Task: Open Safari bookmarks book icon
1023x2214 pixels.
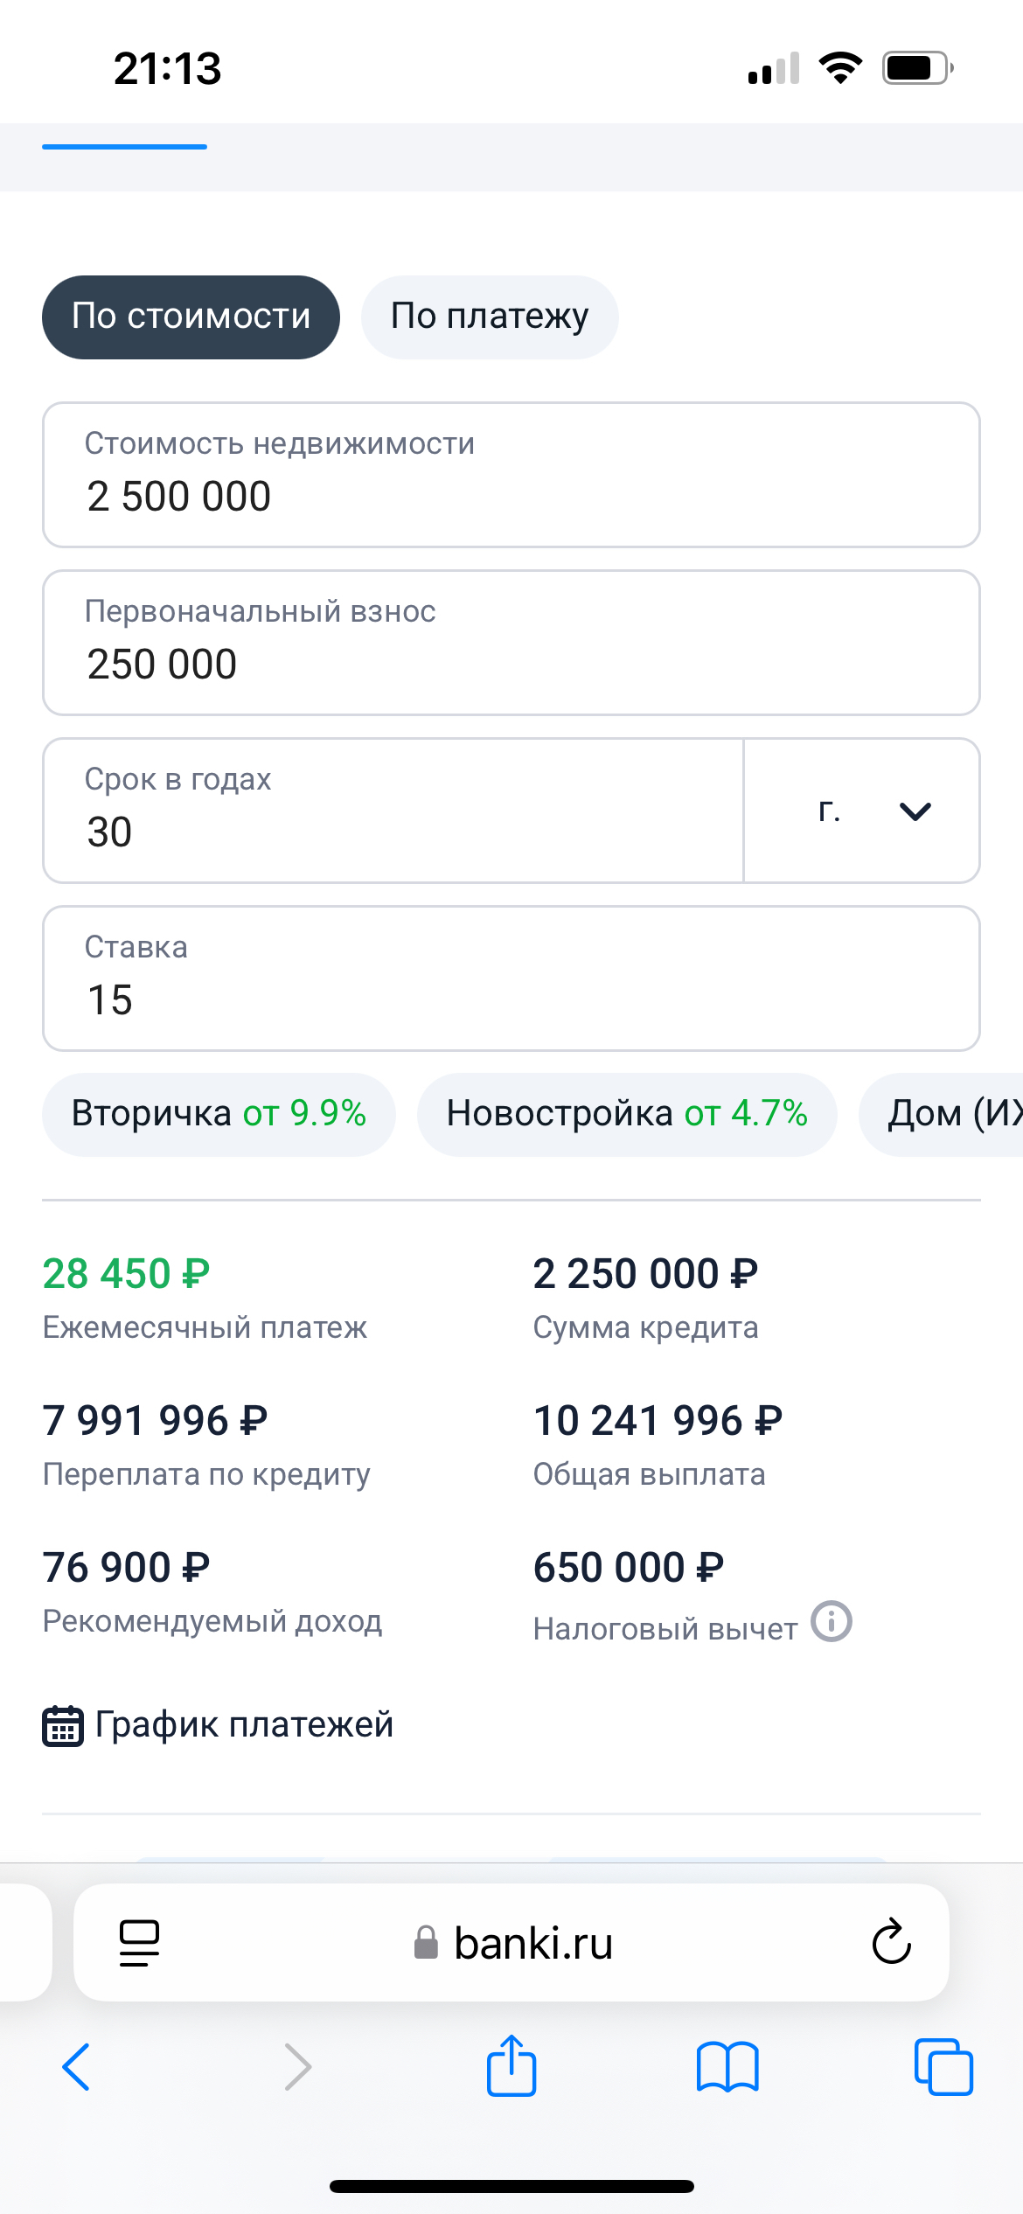Action: [x=727, y=2067]
